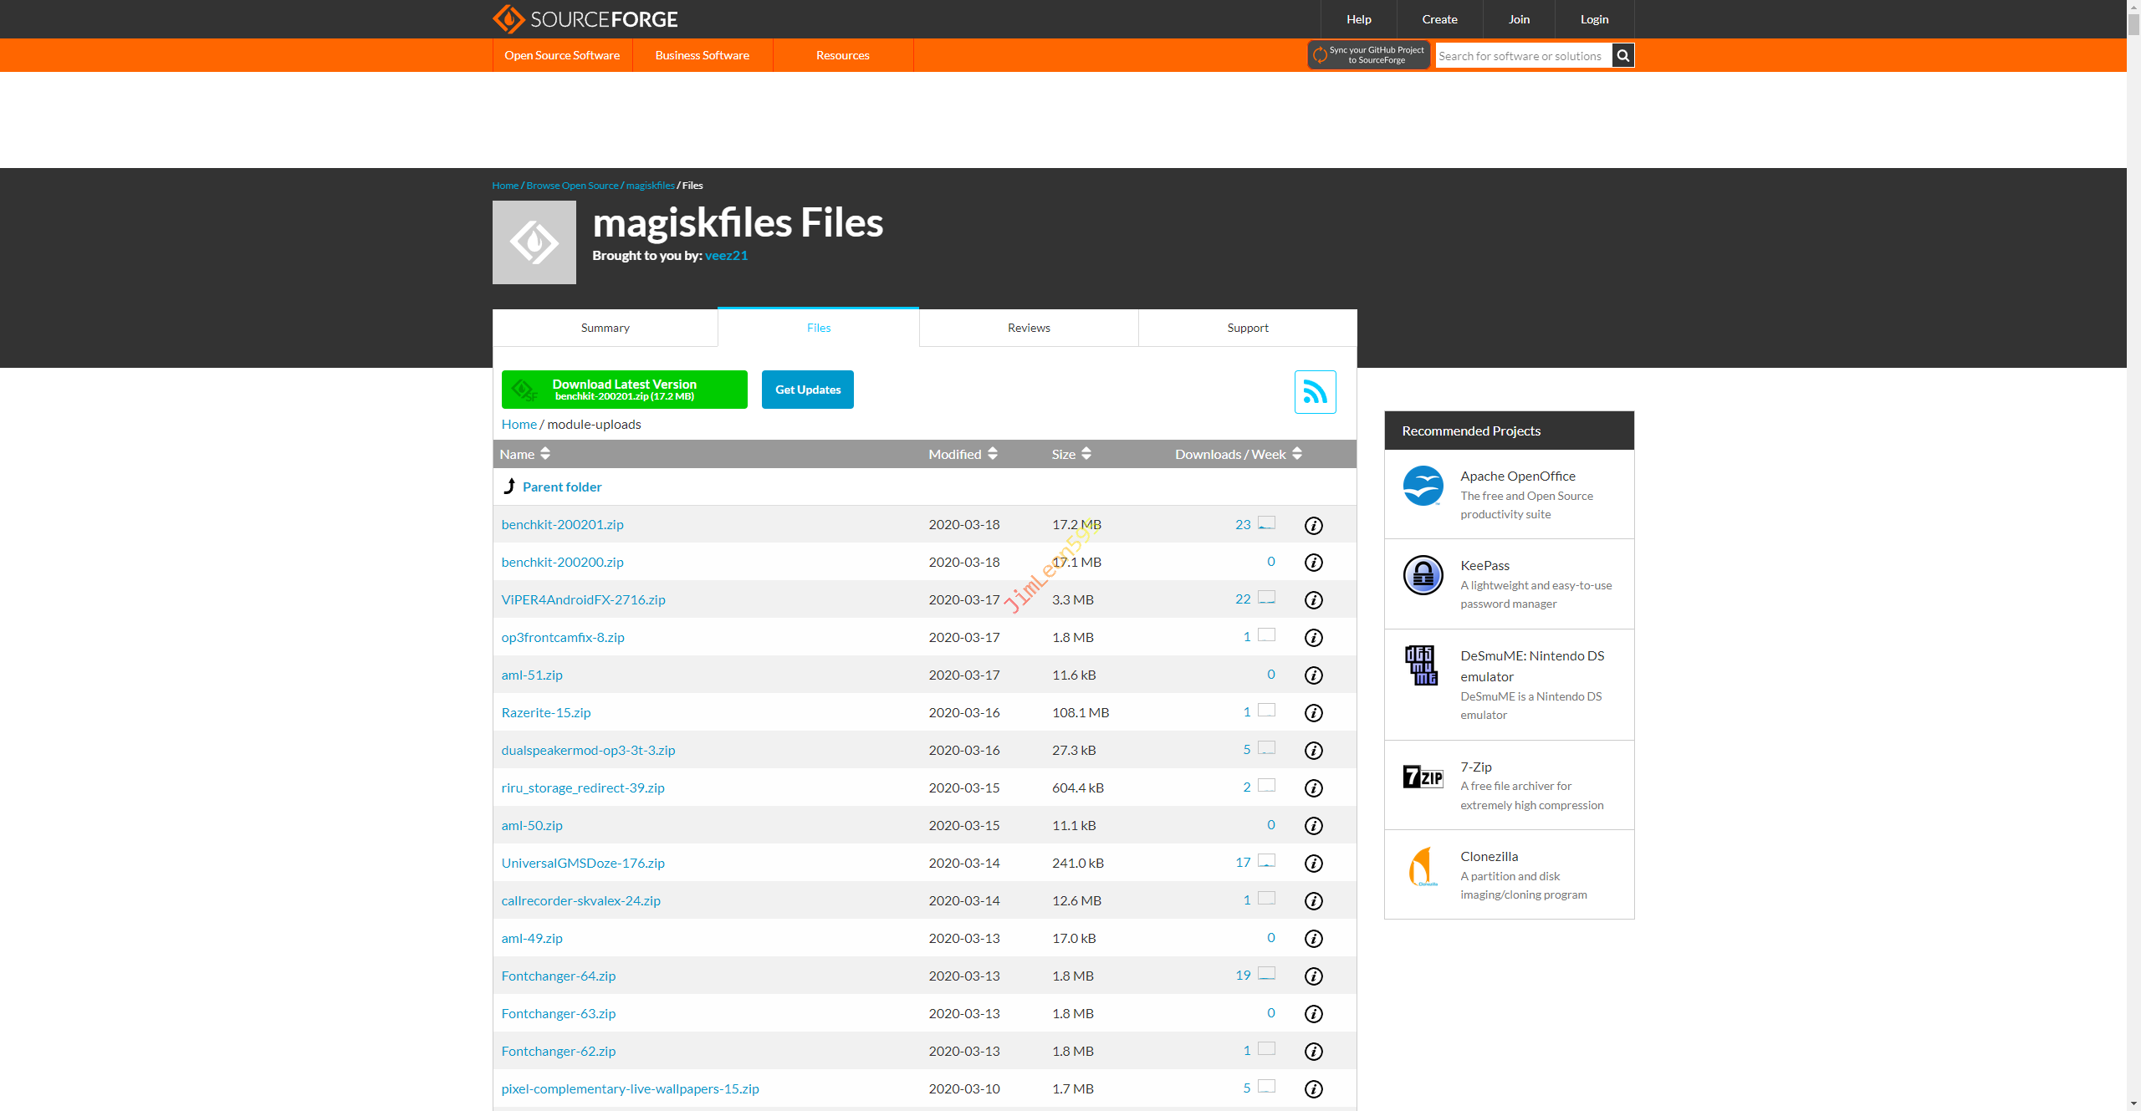2141x1111 pixels.
Task: Click SourceForge logo in header
Action: pyautogui.click(x=585, y=19)
